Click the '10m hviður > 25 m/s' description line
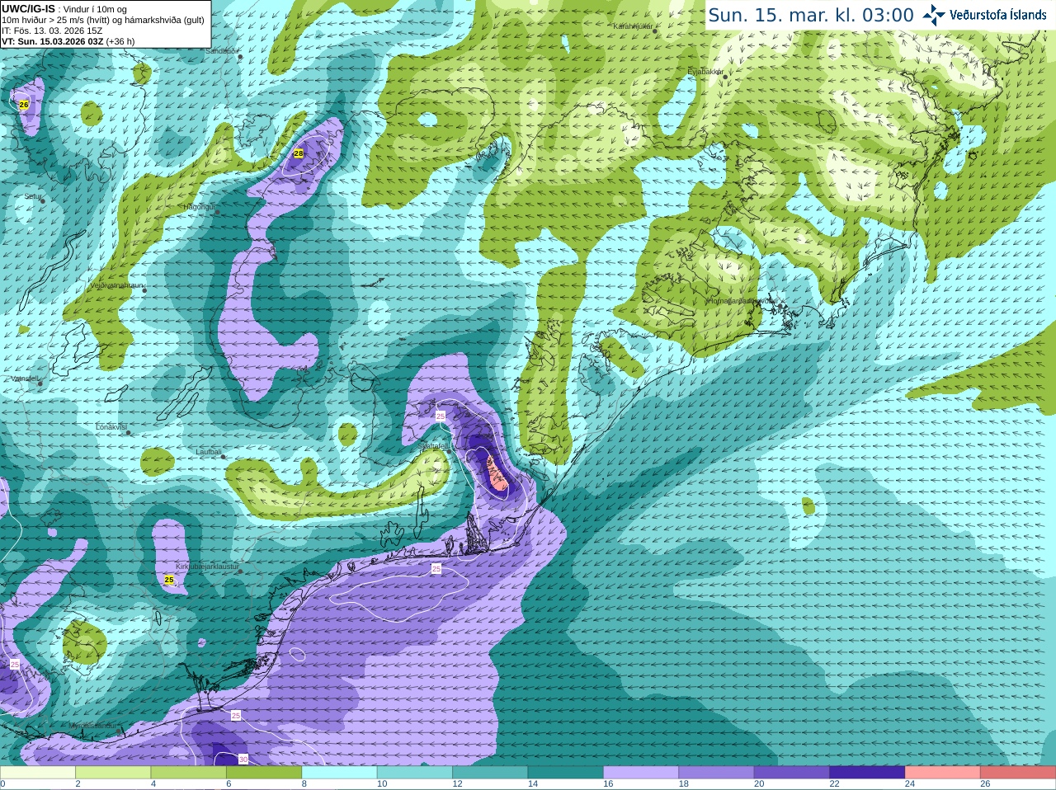The image size is (1056, 790). [x=103, y=20]
